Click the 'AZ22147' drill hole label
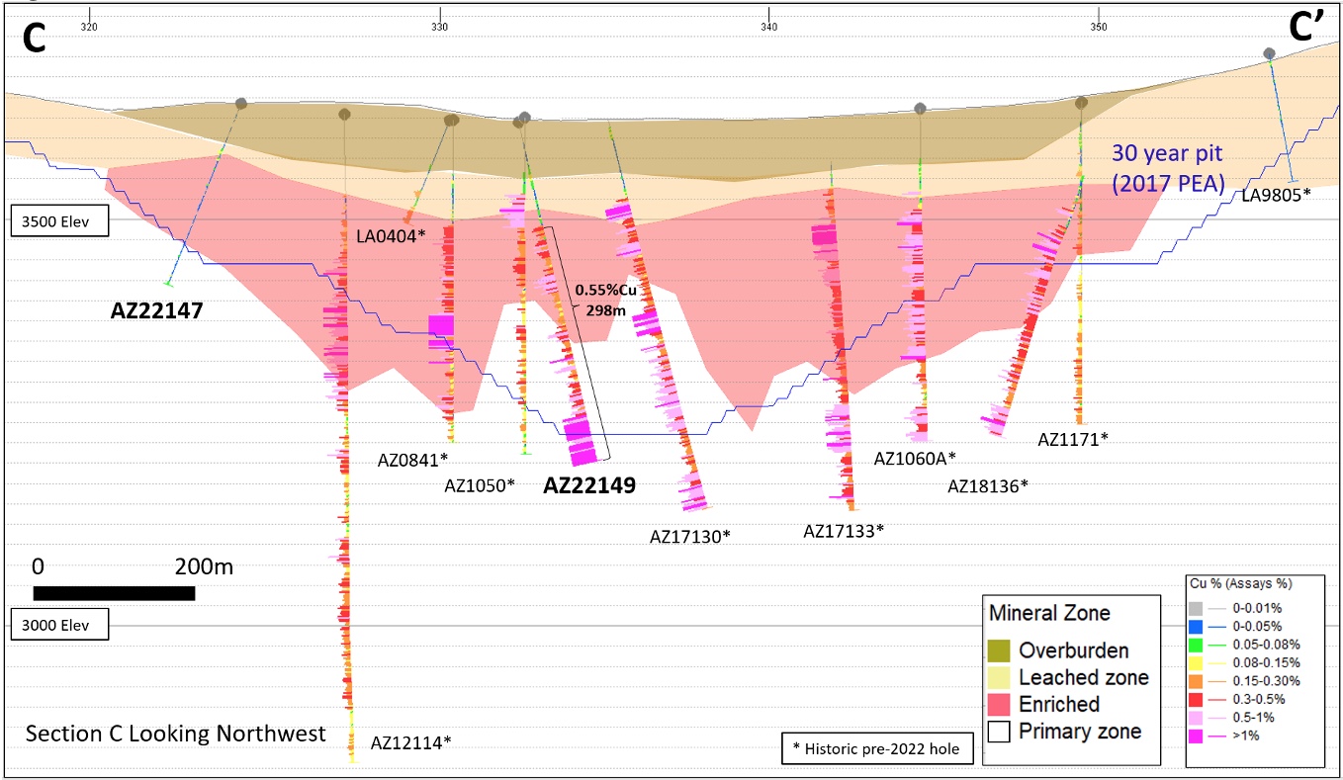1343x780 pixels. [x=156, y=311]
